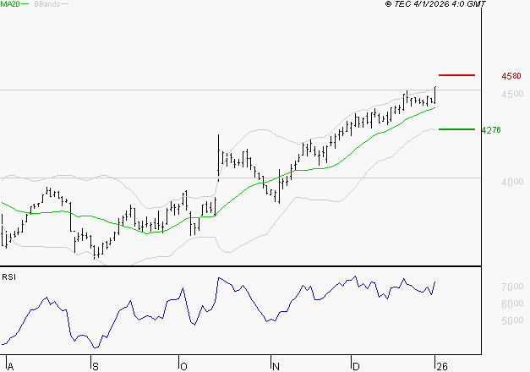
Task: Click the 26 year label on time axis
Action: click(x=442, y=367)
